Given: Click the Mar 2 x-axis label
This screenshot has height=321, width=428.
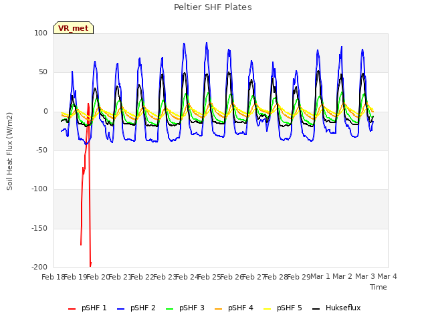Looking at the screenshot, I should 342,277.
